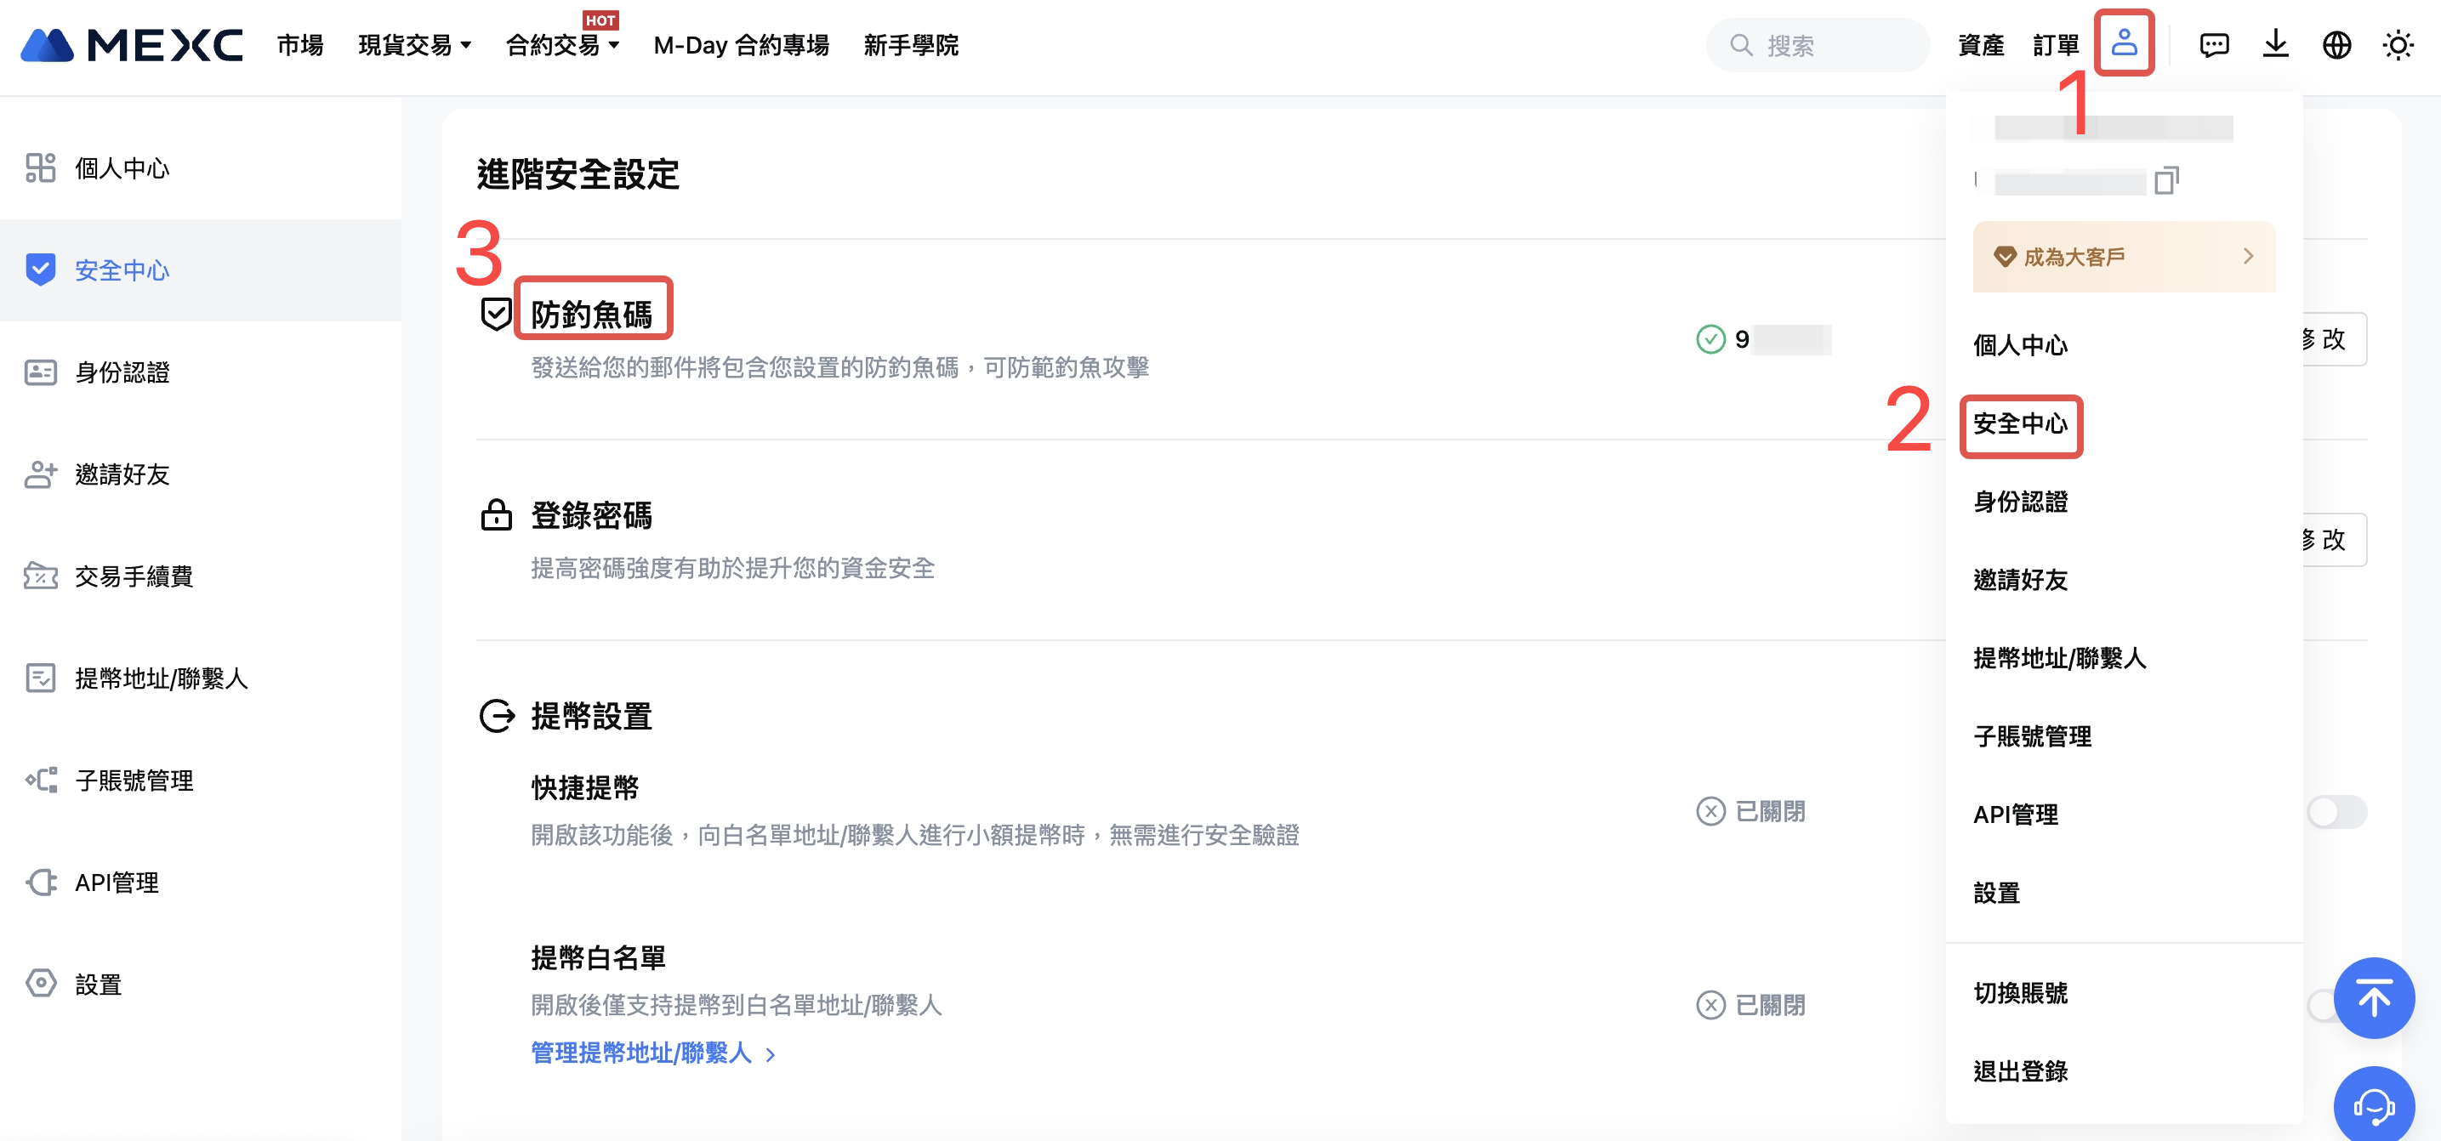Click the 快捷提幣 已關閉 status
The height and width of the screenshot is (1141, 2441).
1751,811
